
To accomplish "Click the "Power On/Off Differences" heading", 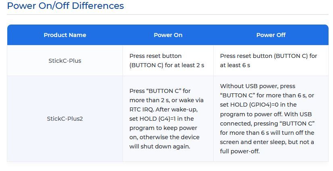I will point(65,6).
